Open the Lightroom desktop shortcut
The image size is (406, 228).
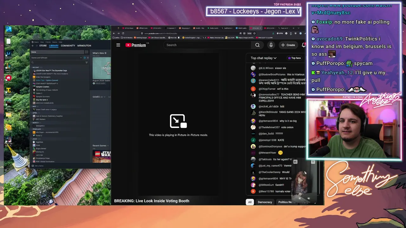click(x=9, y=54)
